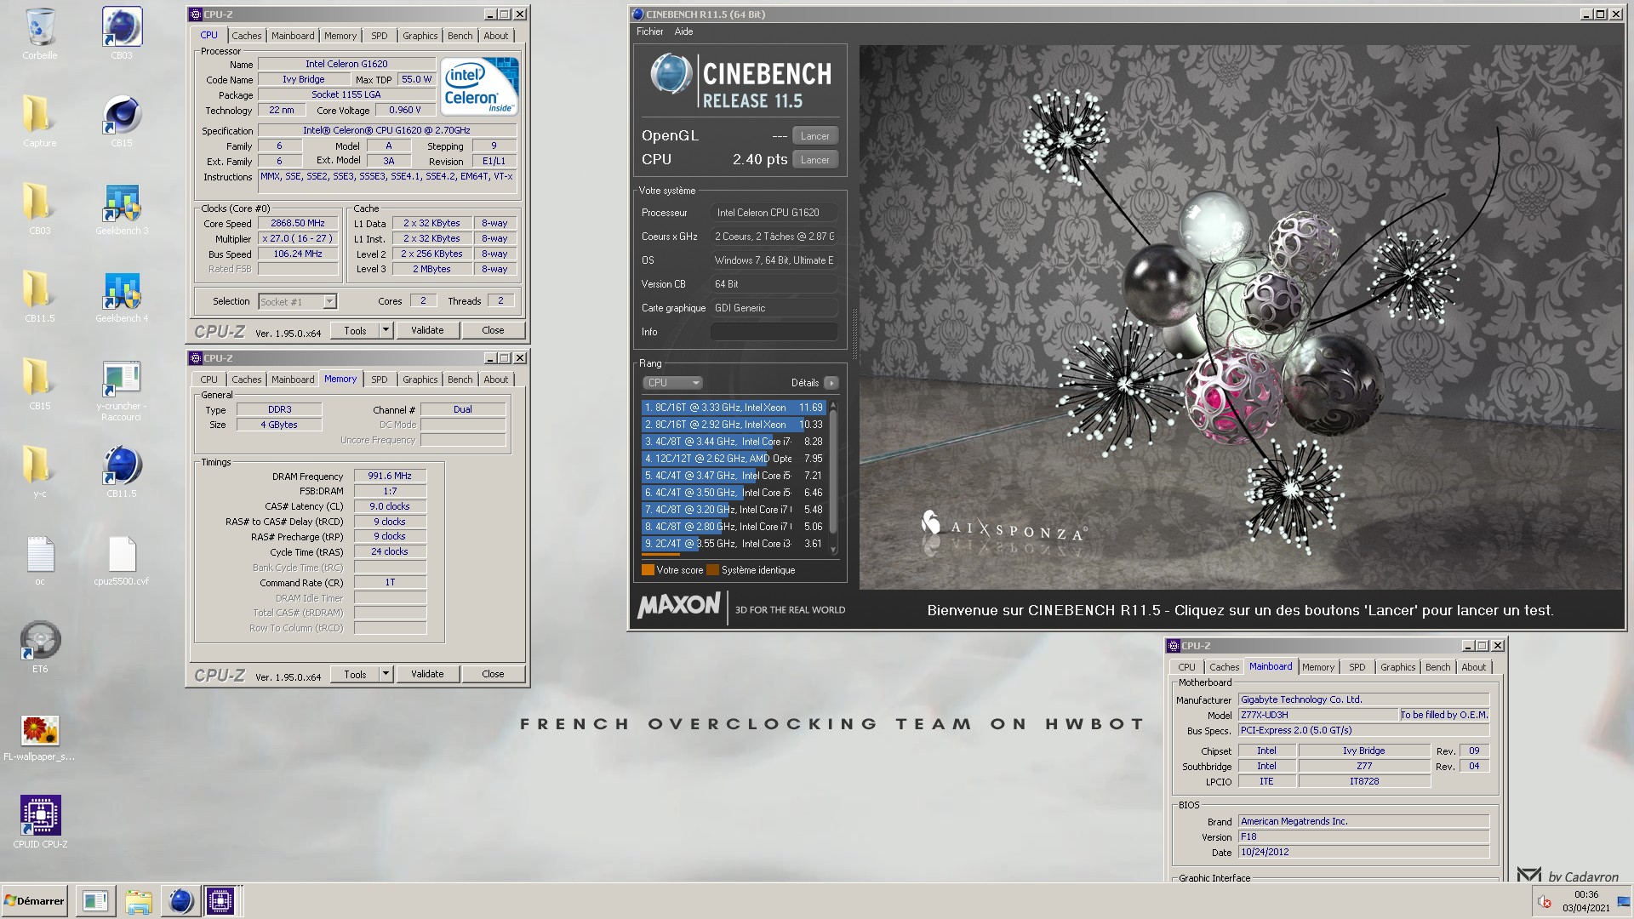Image resolution: width=1634 pixels, height=919 pixels.
Task: Click the Intel Celeron logo in CPU-Z
Action: click(x=479, y=87)
